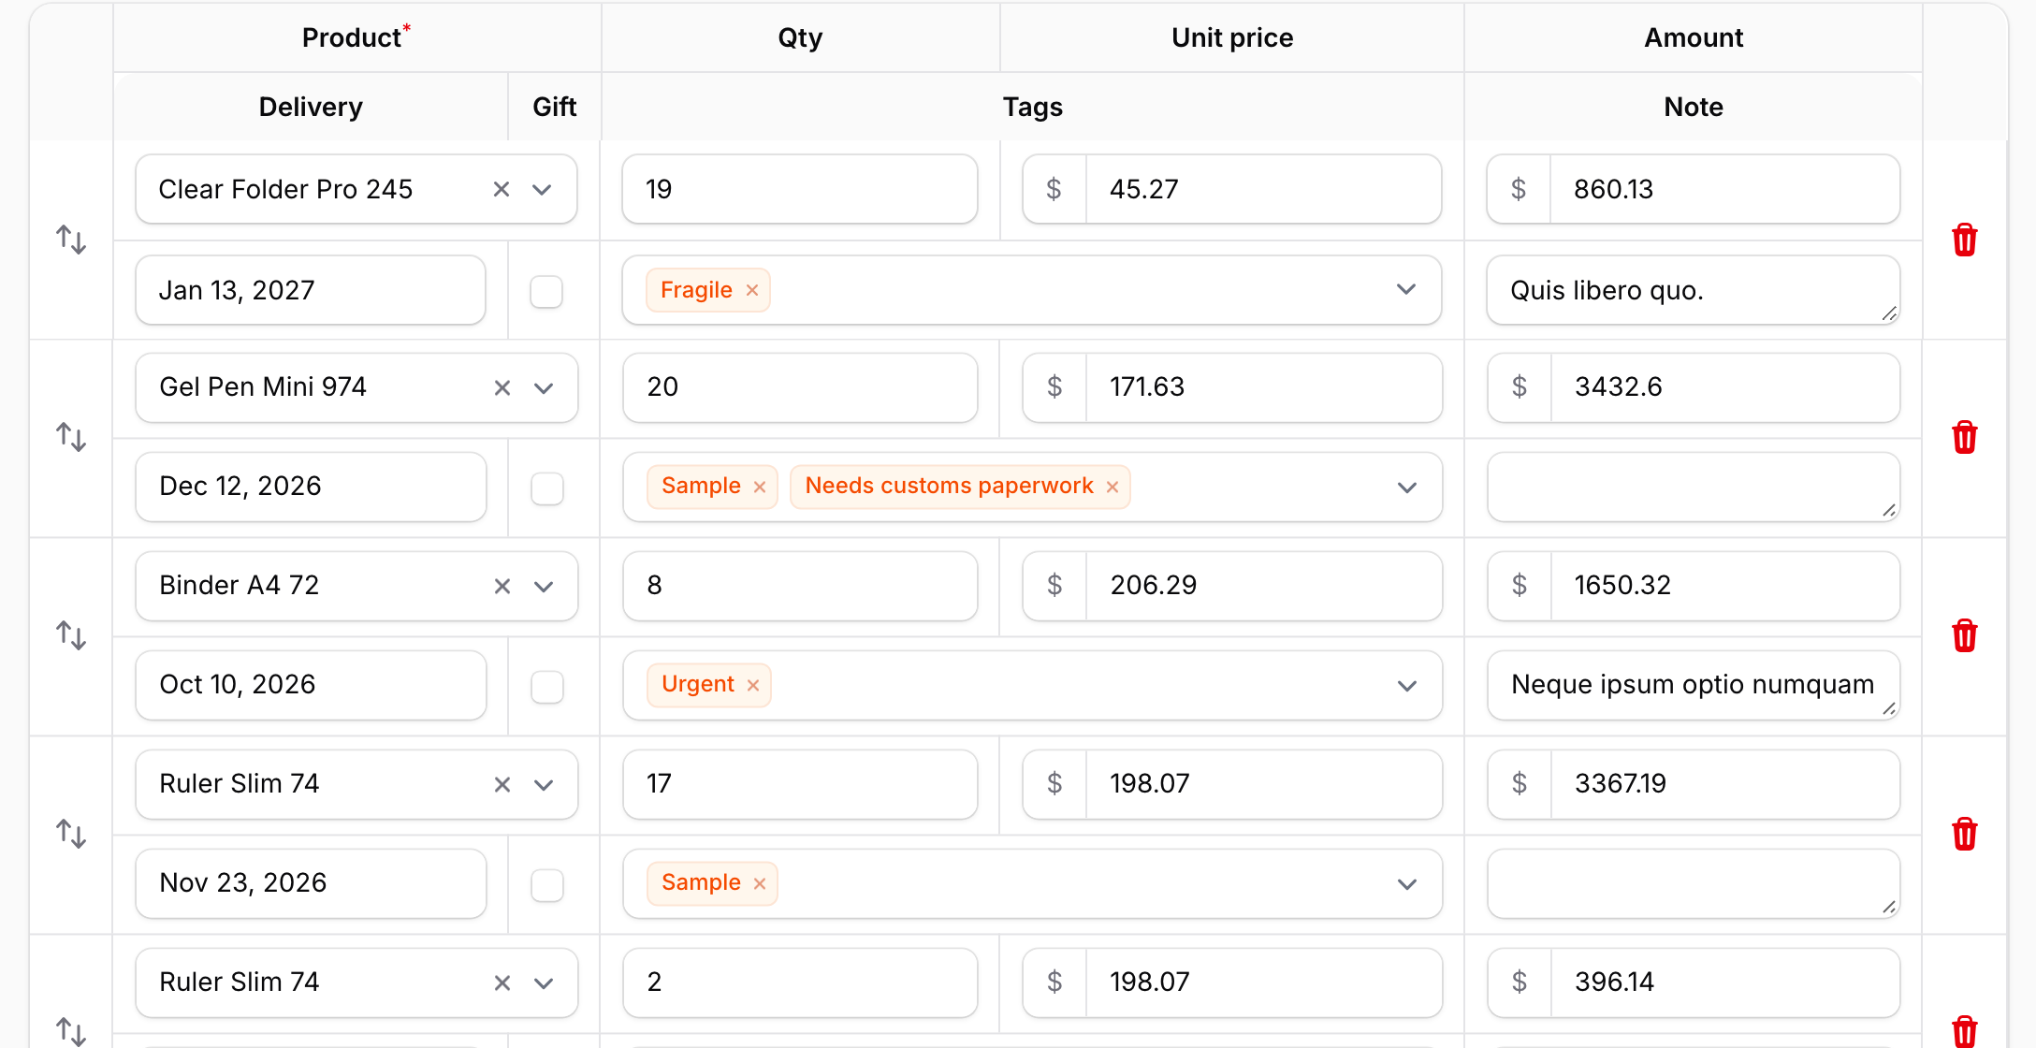Click the Jan 13, 2027 delivery date field
Image resolution: width=2036 pixels, height=1048 pixels.
(x=311, y=290)
